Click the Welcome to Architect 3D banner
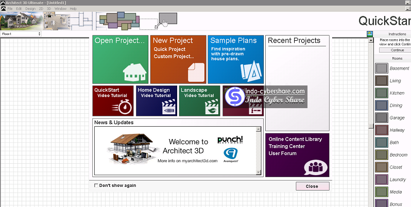Viewport: 411px width, 207px height. (175, 151)
